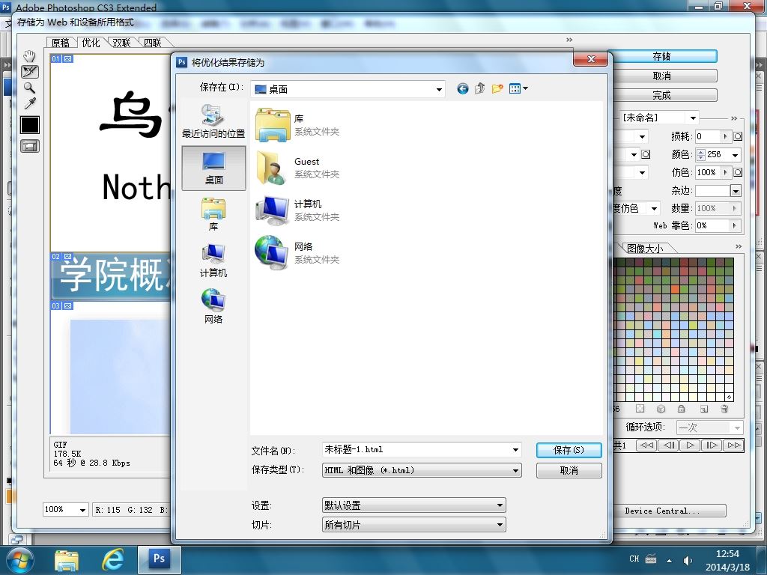Open the Web 靠色 slider arrow

point(734,225)
